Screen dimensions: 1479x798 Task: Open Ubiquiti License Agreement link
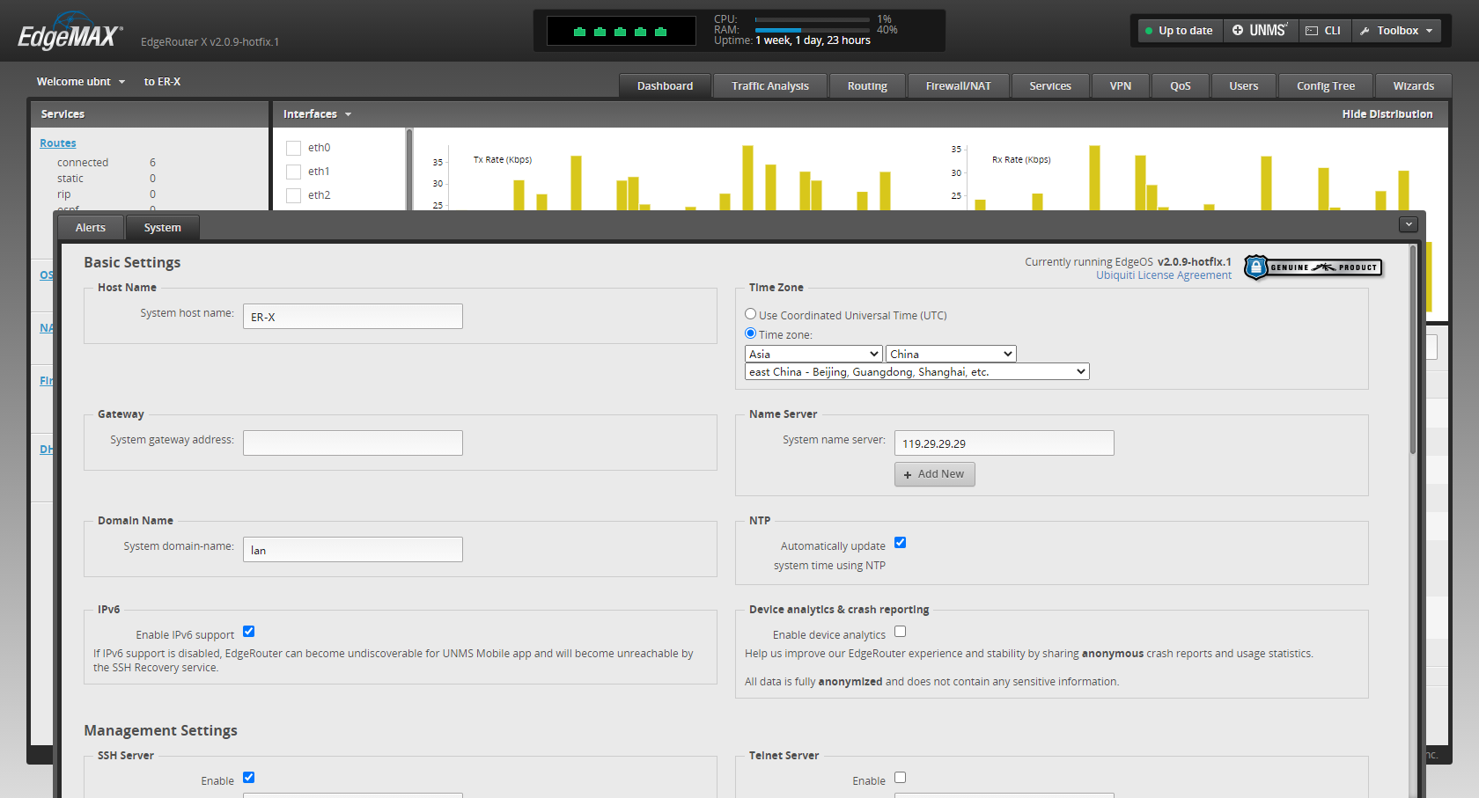point(1164,275)
